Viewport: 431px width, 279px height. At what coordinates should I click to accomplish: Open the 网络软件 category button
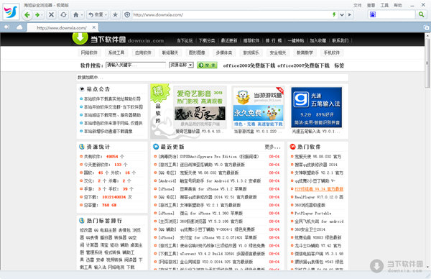89,52
